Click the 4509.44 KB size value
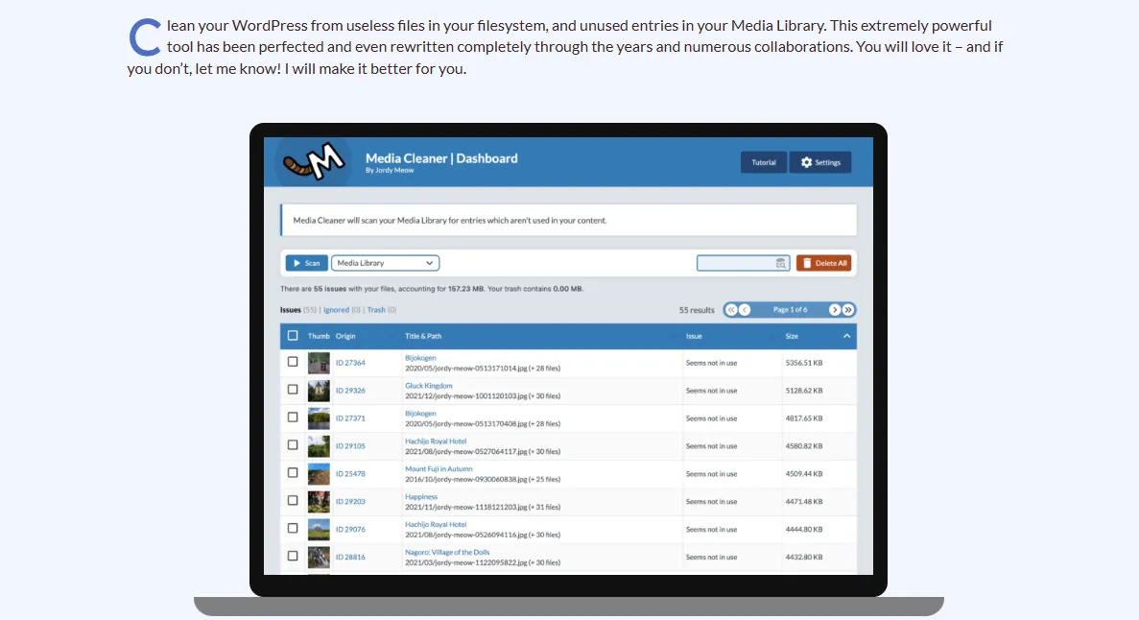 804,474
